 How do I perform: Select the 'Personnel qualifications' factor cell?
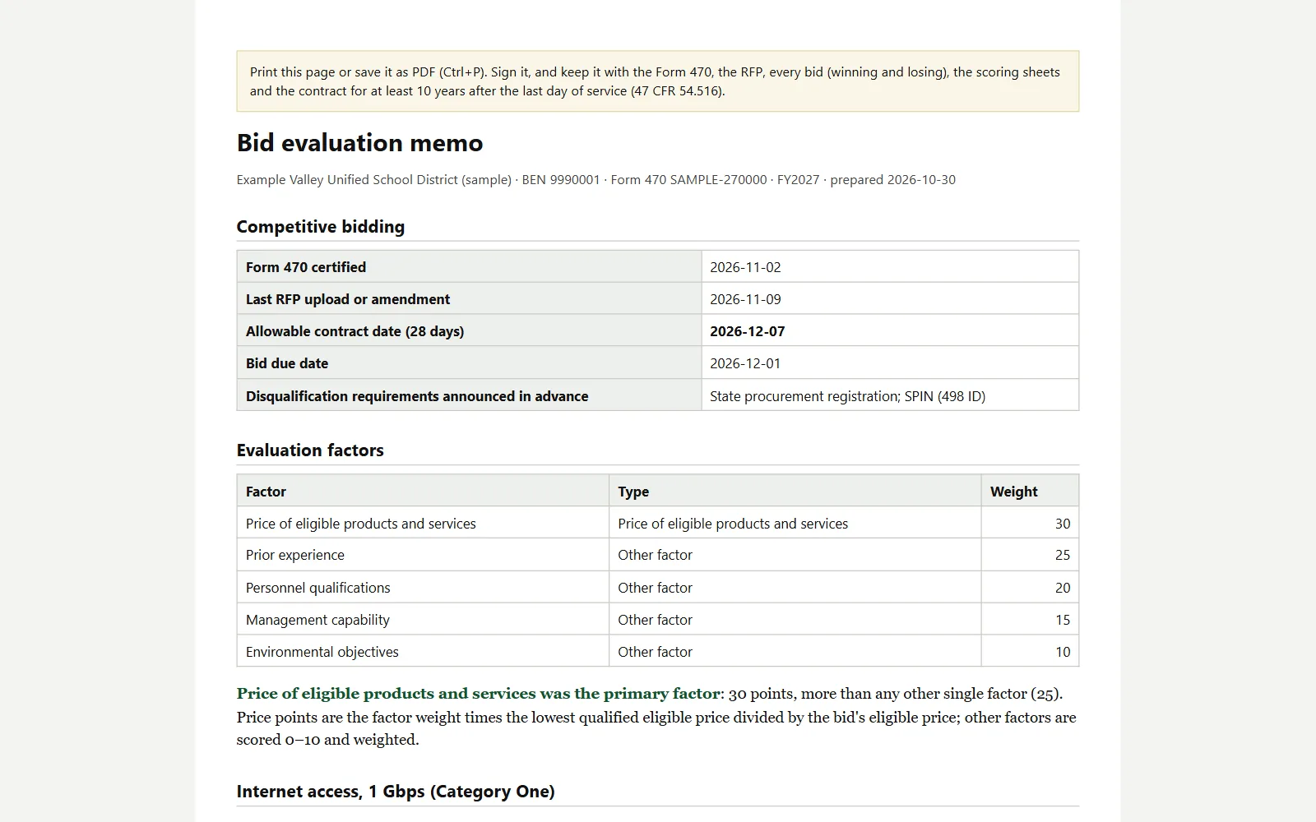click(x=423, y=587)
